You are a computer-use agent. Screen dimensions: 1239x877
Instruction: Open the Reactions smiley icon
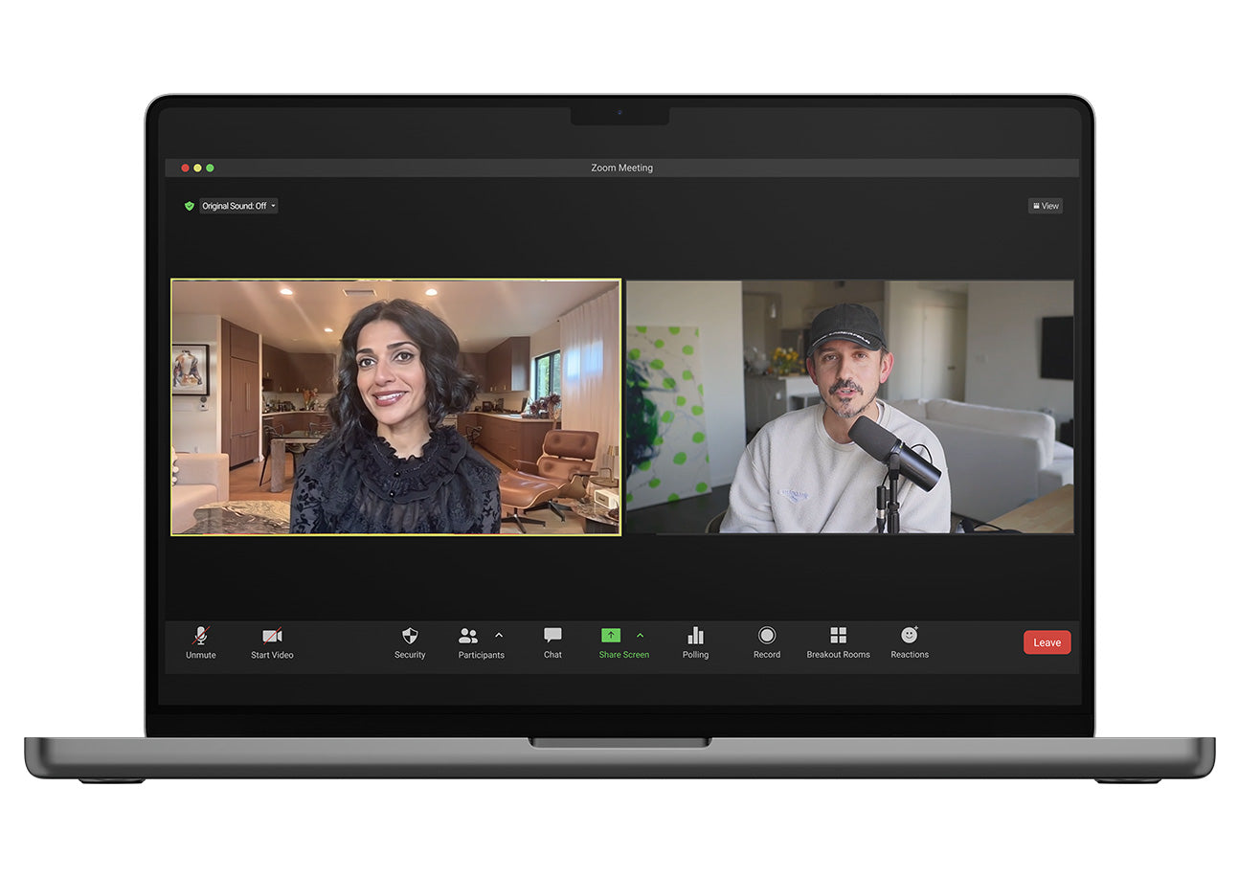click(x=909, y=636)
